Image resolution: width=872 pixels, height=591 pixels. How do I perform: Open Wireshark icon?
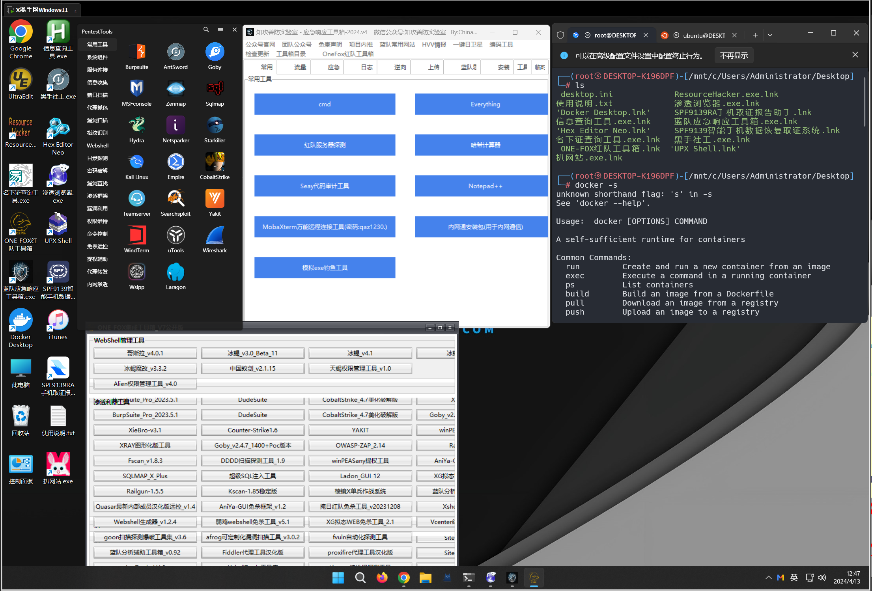click(x=215, y=240)
